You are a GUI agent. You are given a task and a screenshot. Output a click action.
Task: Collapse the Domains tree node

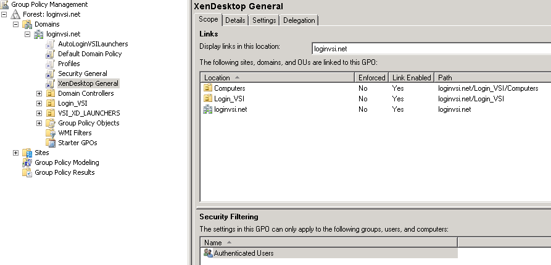pyautogui.click(x=16, y=24)
